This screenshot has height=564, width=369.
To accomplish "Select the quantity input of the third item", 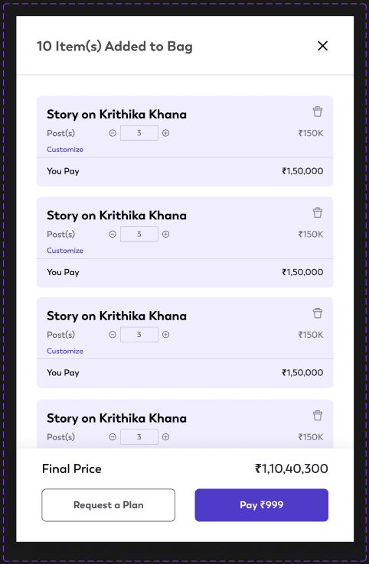I will [x=139, y=335].
